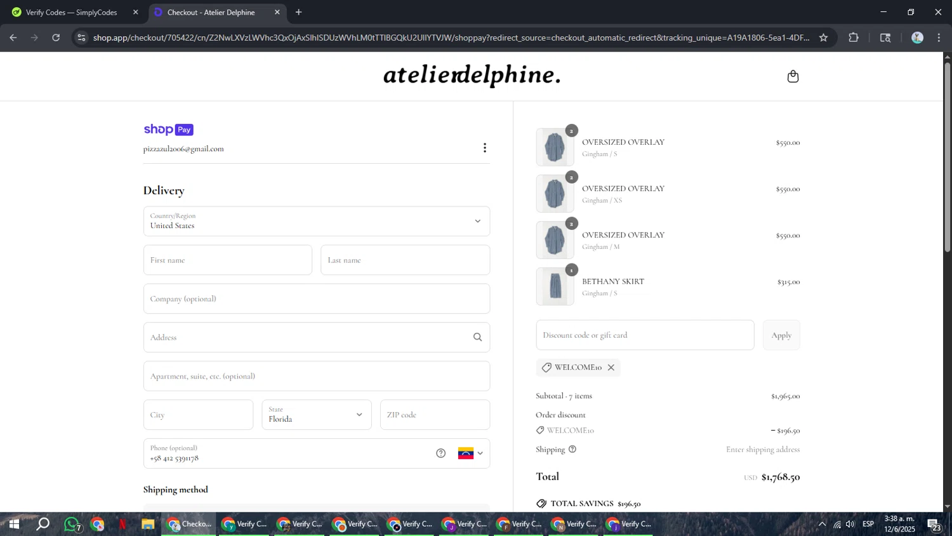This screenshot has width=952, height=536.
Task: View site information icon in address bar
Action: point(81,37)
